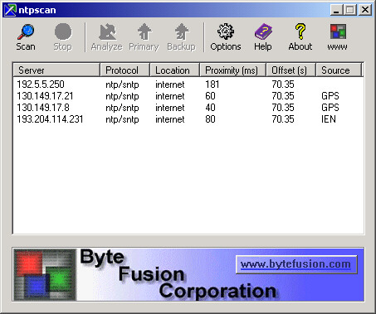Show About via the yellow question mark
The height and width of the screenshot is (314, 376).
[x=300, y=31]
